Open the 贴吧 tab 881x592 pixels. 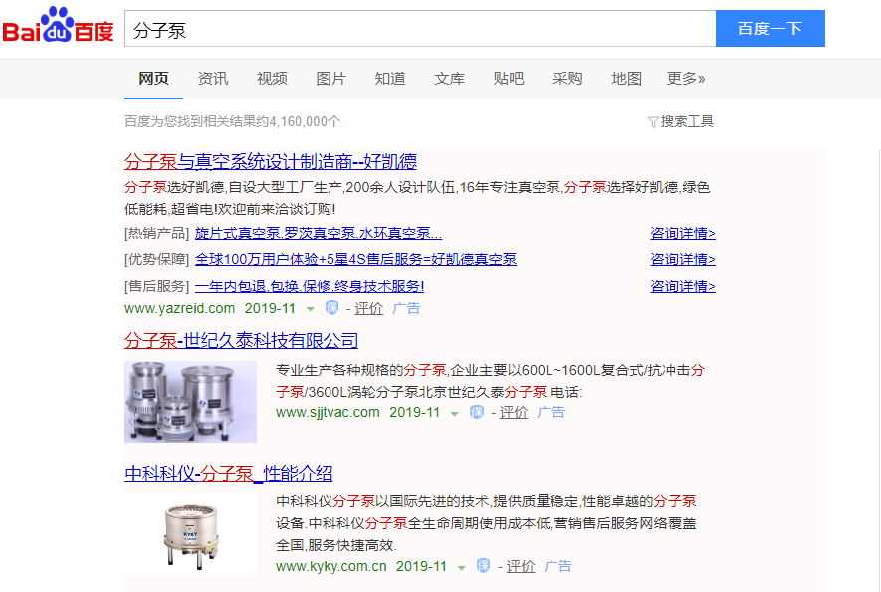509,78
